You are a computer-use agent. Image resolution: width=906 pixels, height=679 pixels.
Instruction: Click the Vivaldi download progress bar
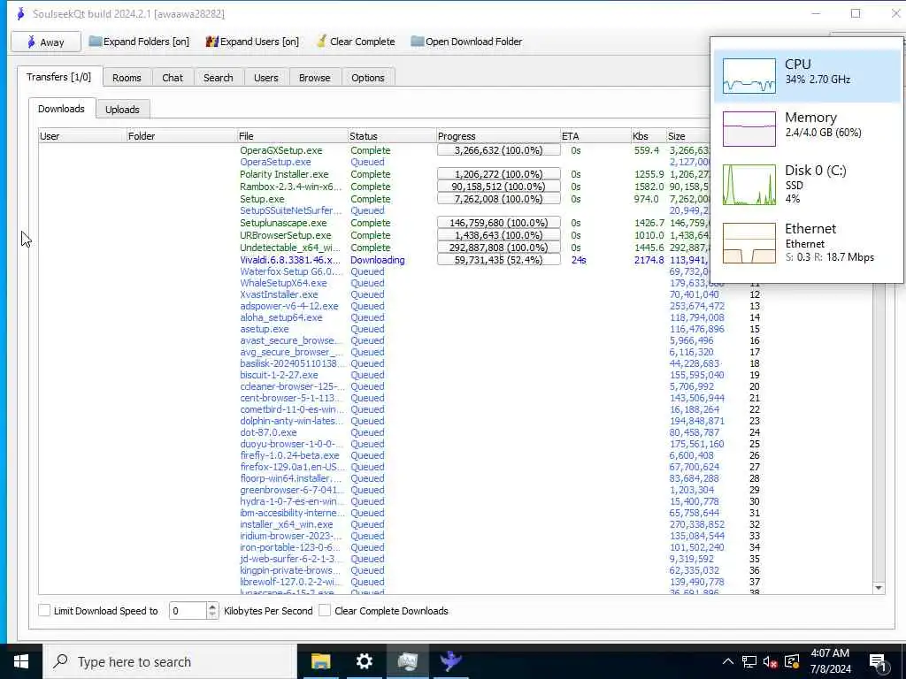point(499,260)
